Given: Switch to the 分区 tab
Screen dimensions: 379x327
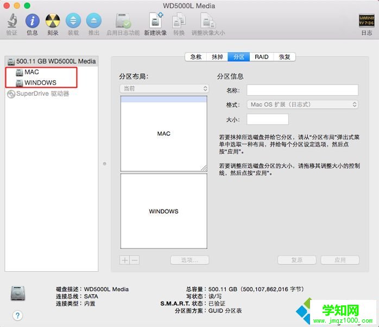Looking at the screenshot, I should pyautogui.click(x=239, y=57).
